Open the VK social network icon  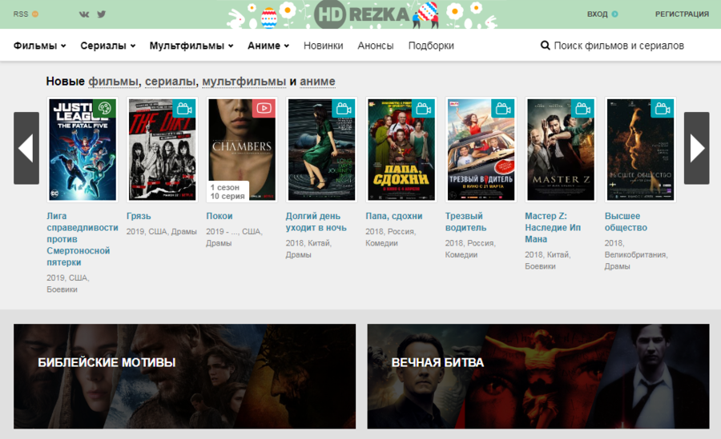click(x=84, y=14)
